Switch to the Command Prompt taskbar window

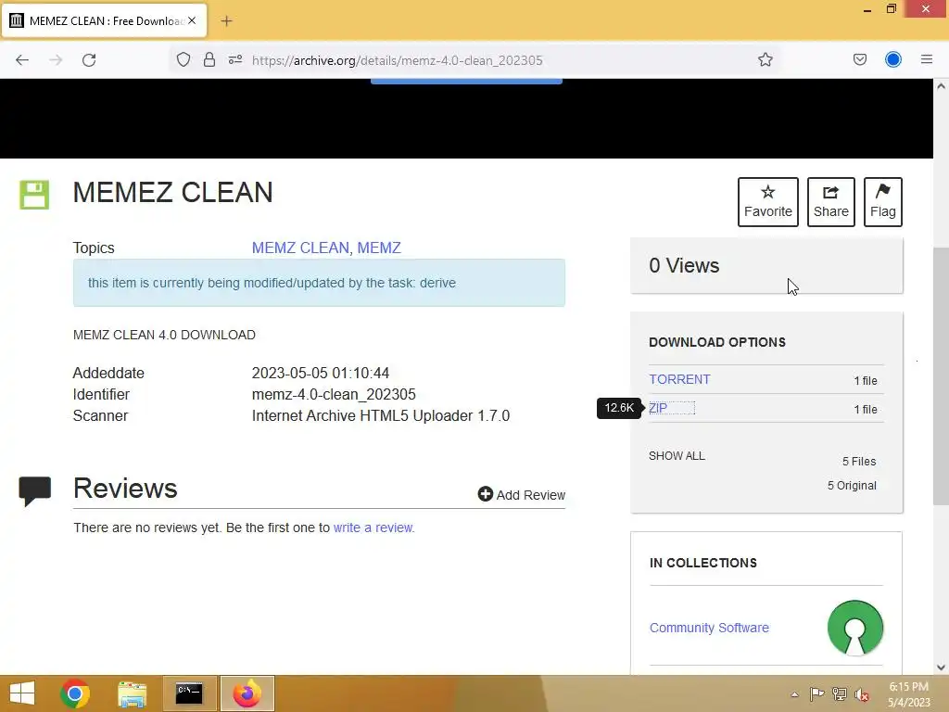pos(189,693)
